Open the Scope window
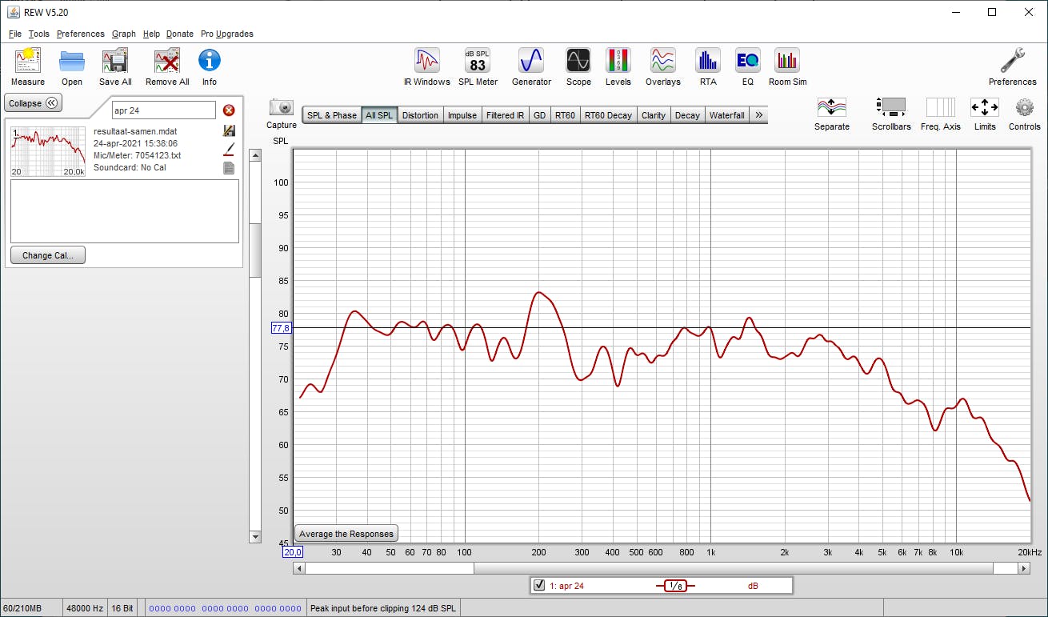1048x617 pixels. tap(578, 62)
